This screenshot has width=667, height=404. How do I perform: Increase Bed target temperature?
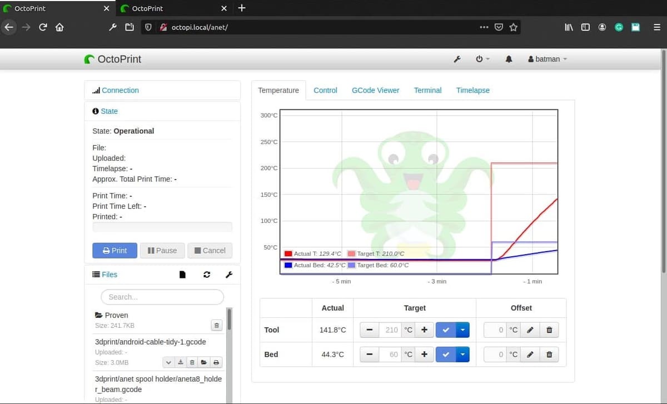(x=424, y=355)
